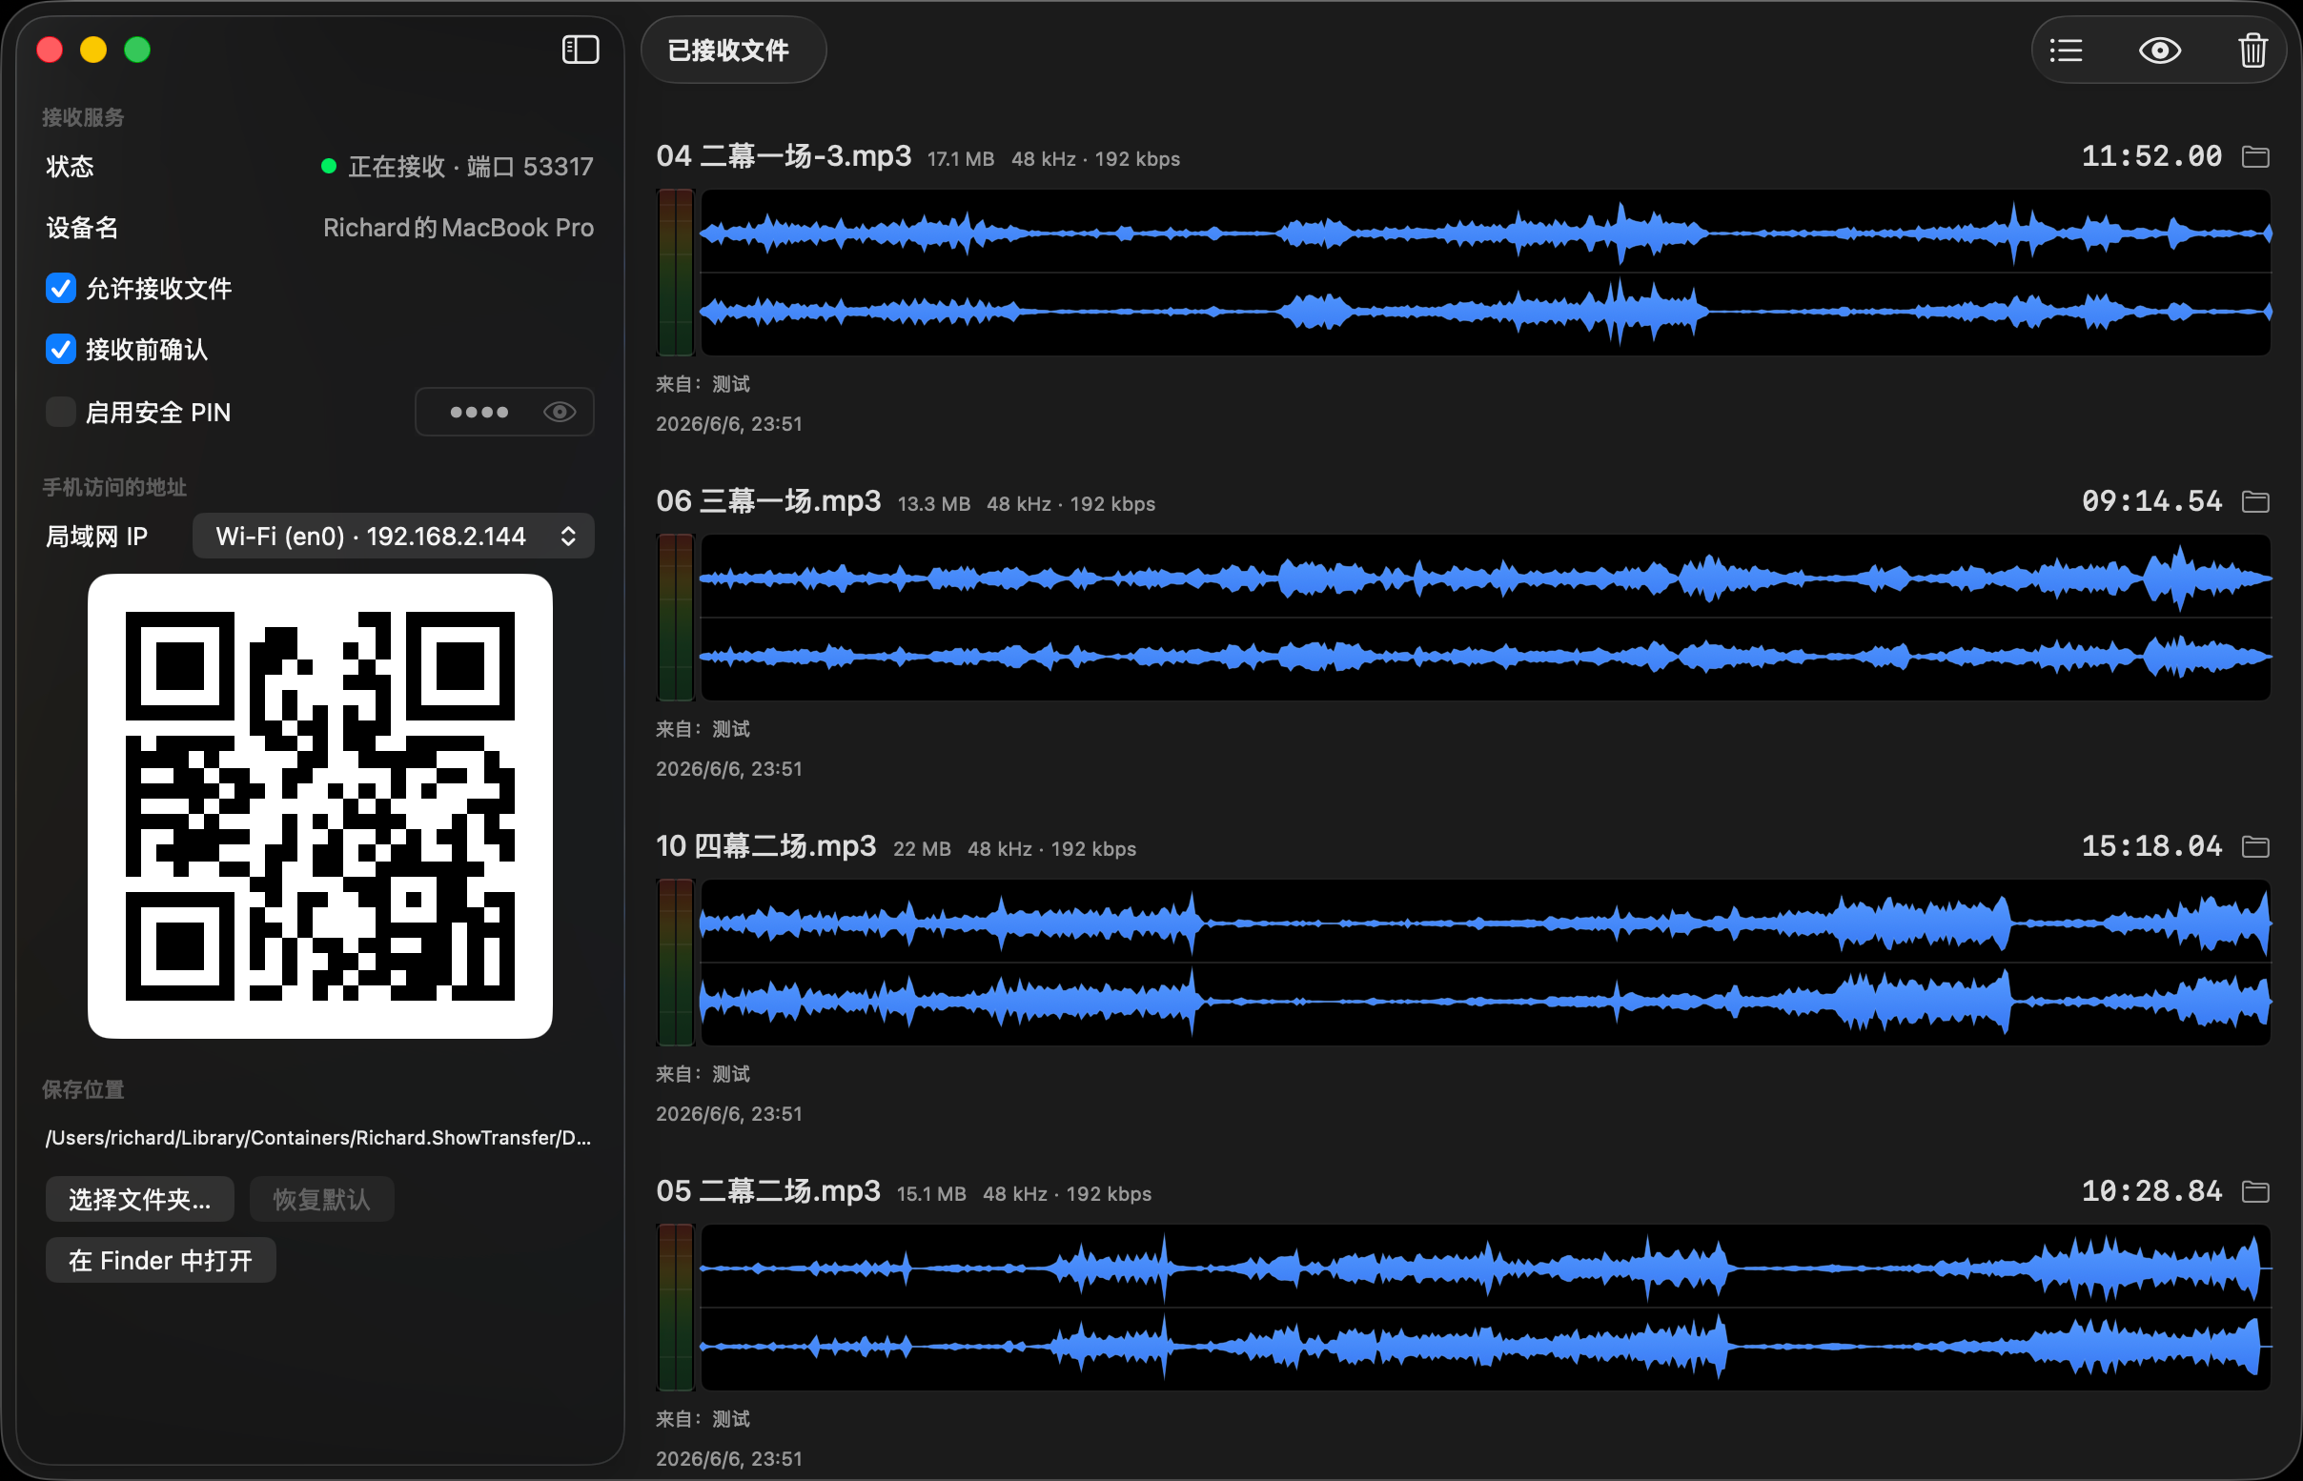Click the eye preview icon in toolbar
The width and height of the screenshot is (2303, 1481).
pos(2160,50)
